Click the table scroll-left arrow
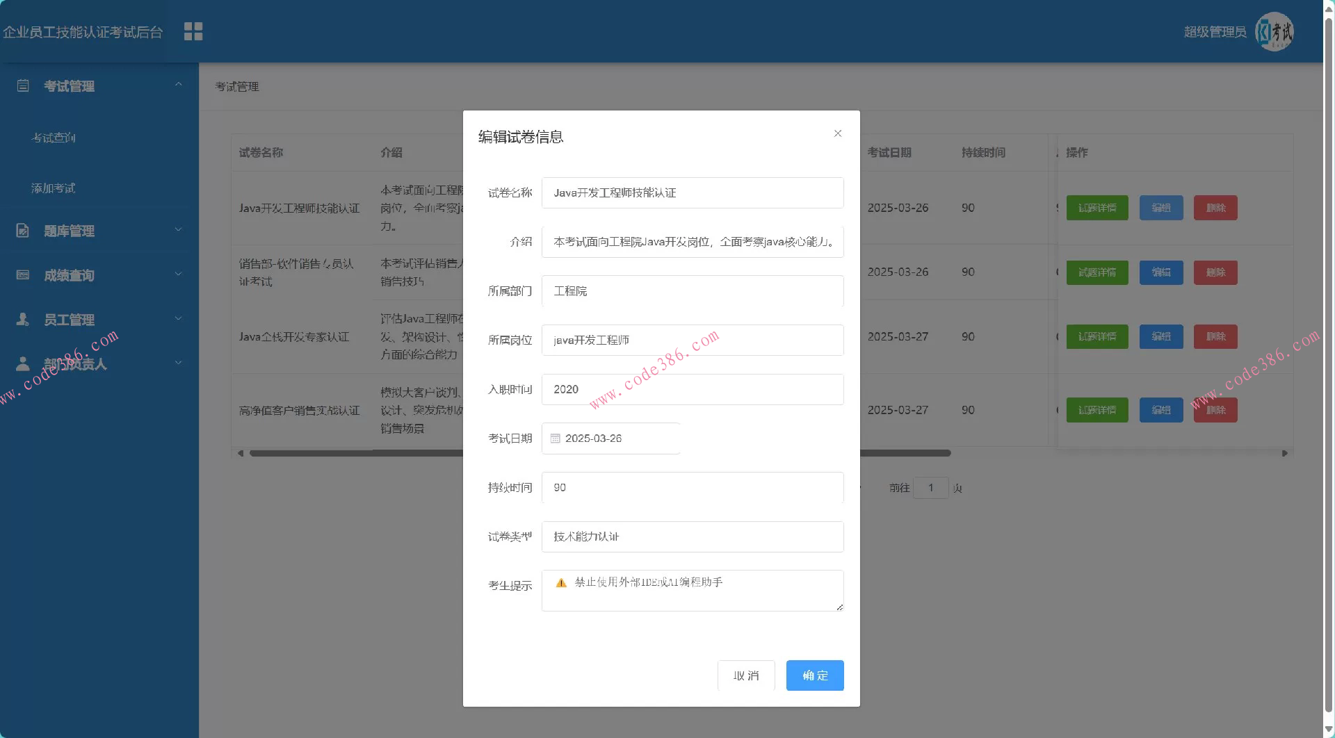1335x738 pixels. 241,453
